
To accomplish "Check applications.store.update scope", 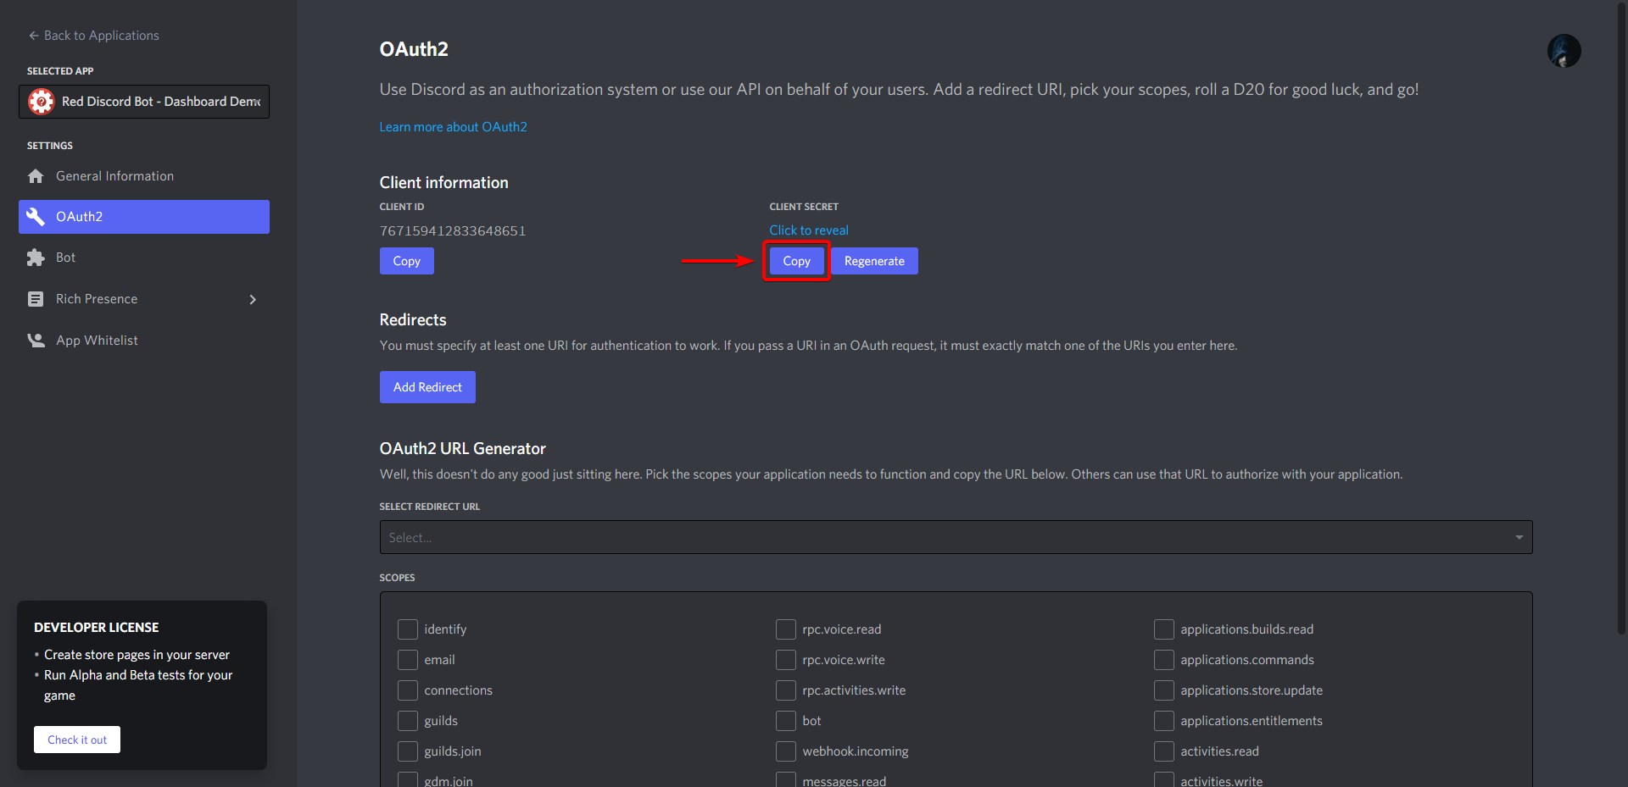I will (x=1164, y=690).
